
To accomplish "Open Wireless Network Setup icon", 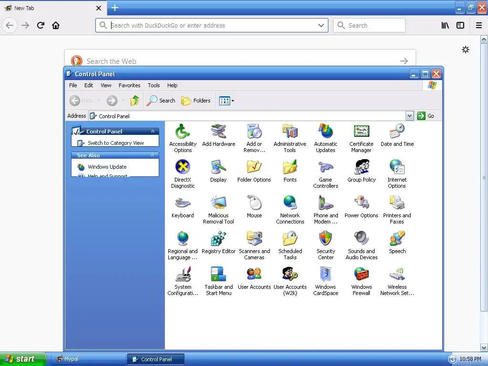I will pos(397,281).
